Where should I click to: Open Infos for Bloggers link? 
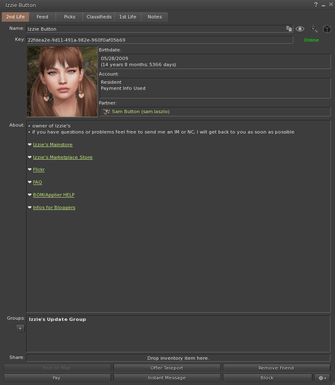(54, 207)
